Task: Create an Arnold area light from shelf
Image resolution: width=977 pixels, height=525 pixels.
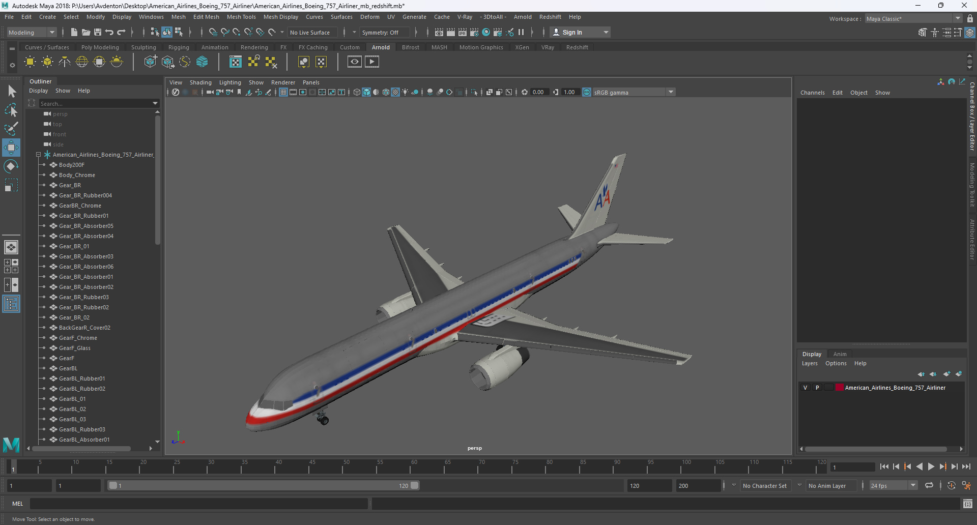Action: 30,62
